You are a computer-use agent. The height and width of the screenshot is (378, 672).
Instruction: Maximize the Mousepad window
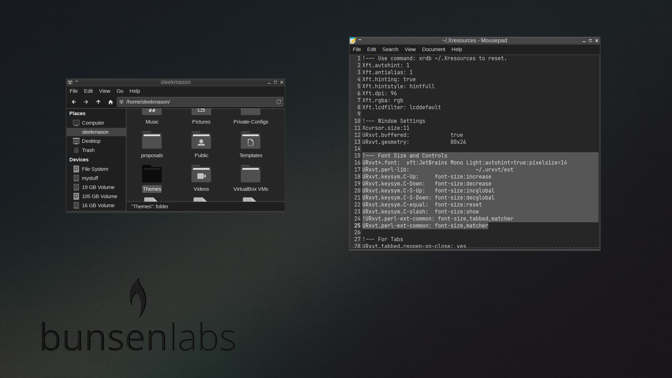(x=590, y=41)
